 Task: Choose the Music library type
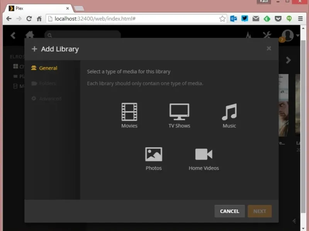tap(229, 115)
